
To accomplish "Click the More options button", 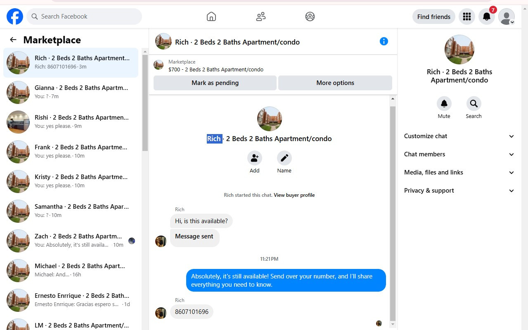I will click(x=335, y=83).
